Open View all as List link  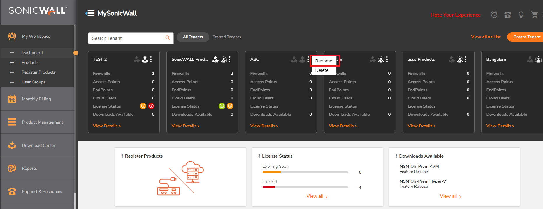[x=486, y=37]
